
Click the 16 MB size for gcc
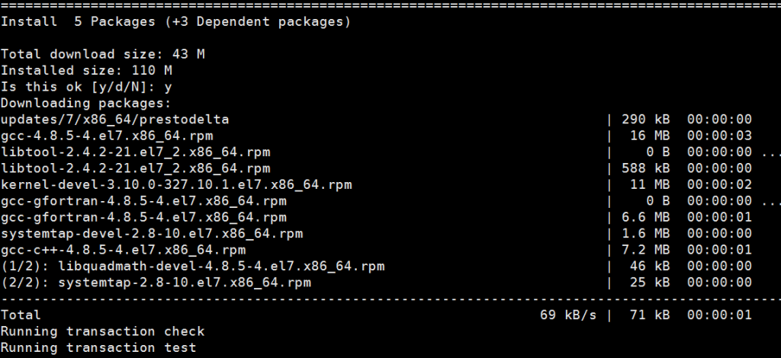650,136
